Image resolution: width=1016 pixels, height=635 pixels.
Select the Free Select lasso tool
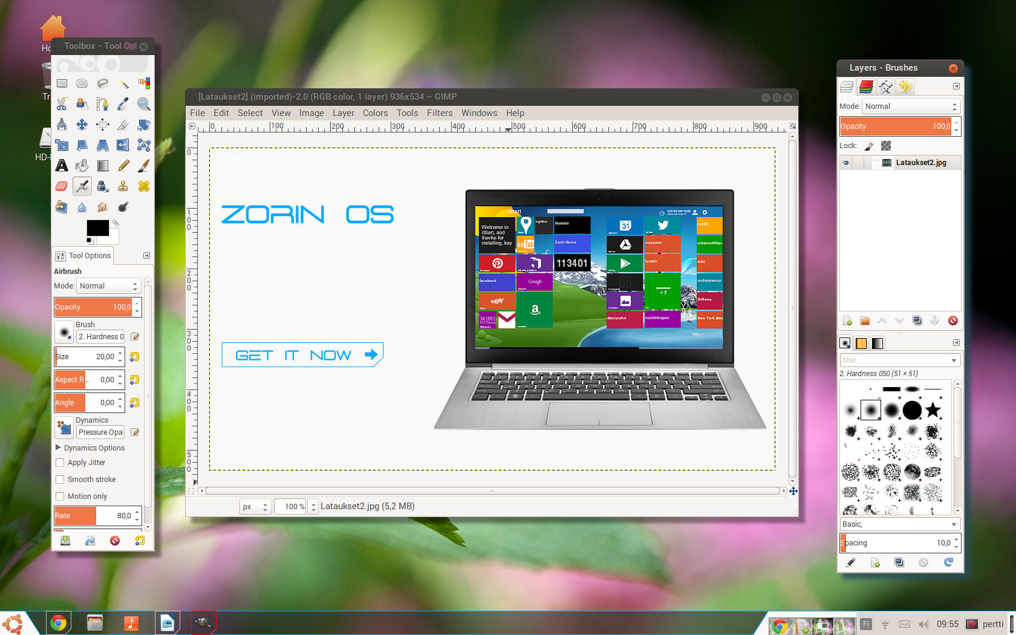103,83
